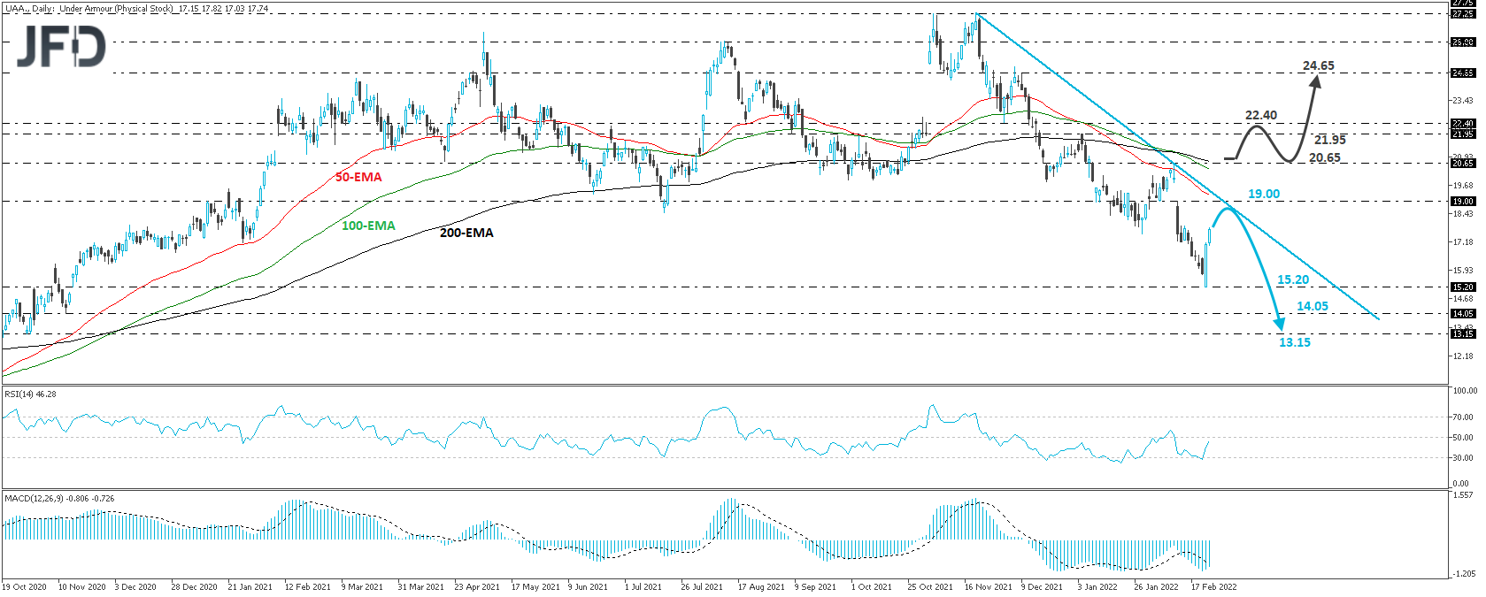Click the green '100-EMA' label

click(x=368, y=226)
